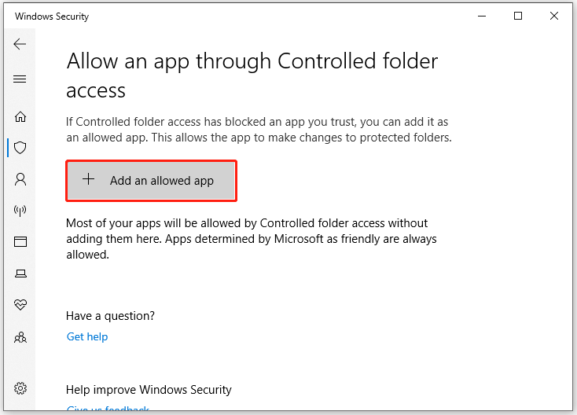Close the Windows Security window
This screenshot has height=415, width=577.
(554, 16)
